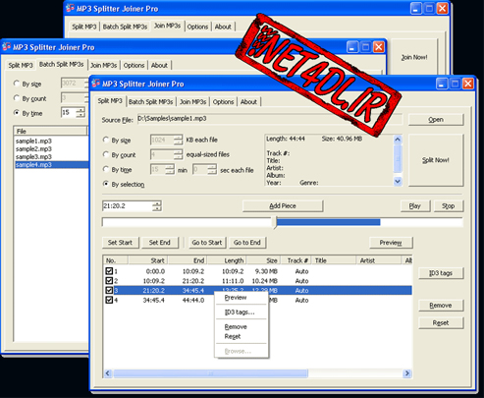The image size is (484, 398).
Task: Click the Go to Start button
Action: tap(207, 243)
